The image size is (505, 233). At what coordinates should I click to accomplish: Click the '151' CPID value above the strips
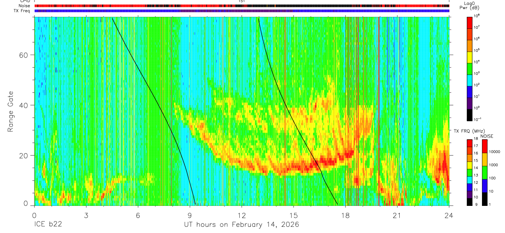(x=242, y=1)
